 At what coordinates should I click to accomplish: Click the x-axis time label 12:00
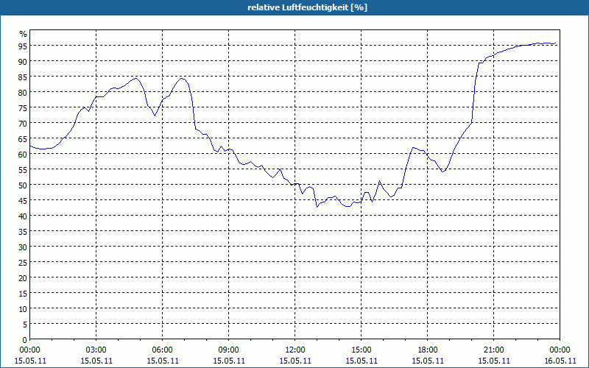click(x=295, y=350)
